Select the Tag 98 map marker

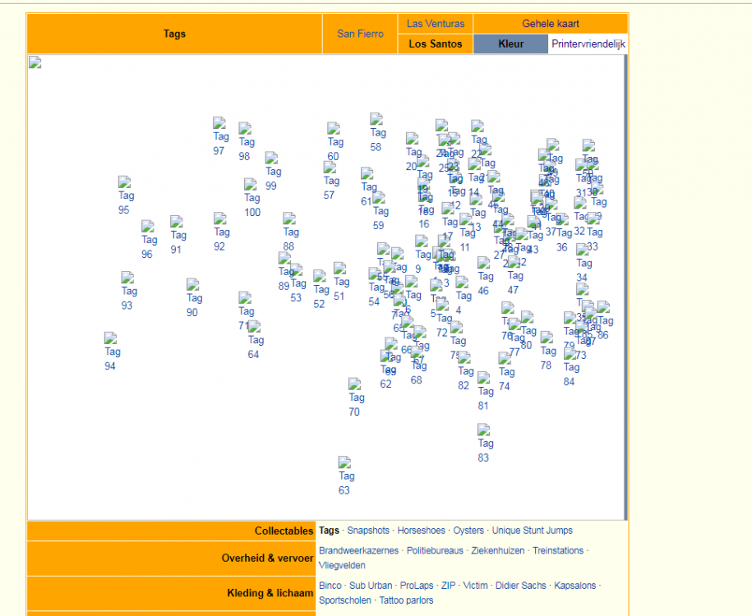tap(247, 142)
